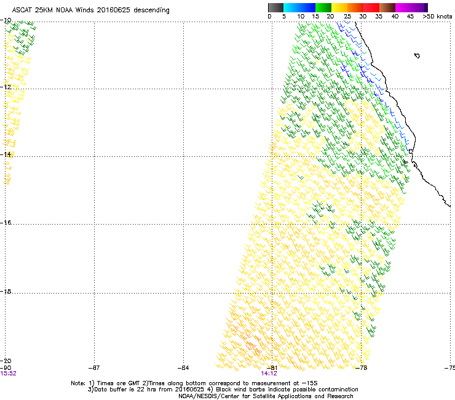Click the '-81' longitude axis label
The image size is (455, 400).
272,368
